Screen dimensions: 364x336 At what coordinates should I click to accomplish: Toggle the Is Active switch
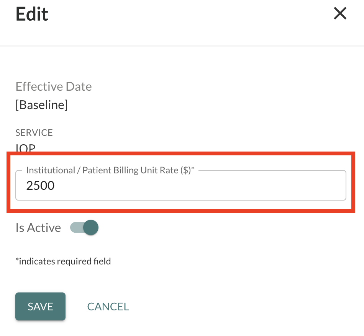[x=84, y=228]
